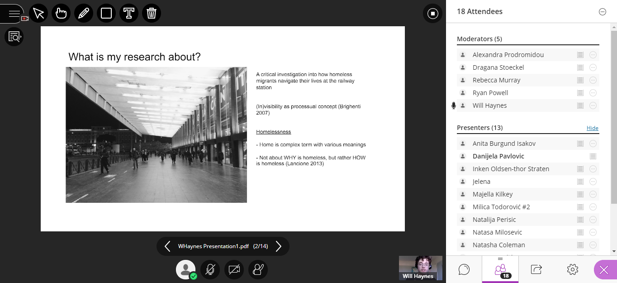Viewport: 617px width, 283px height.
Task: Select the hand pan tool
Action: 61,13
